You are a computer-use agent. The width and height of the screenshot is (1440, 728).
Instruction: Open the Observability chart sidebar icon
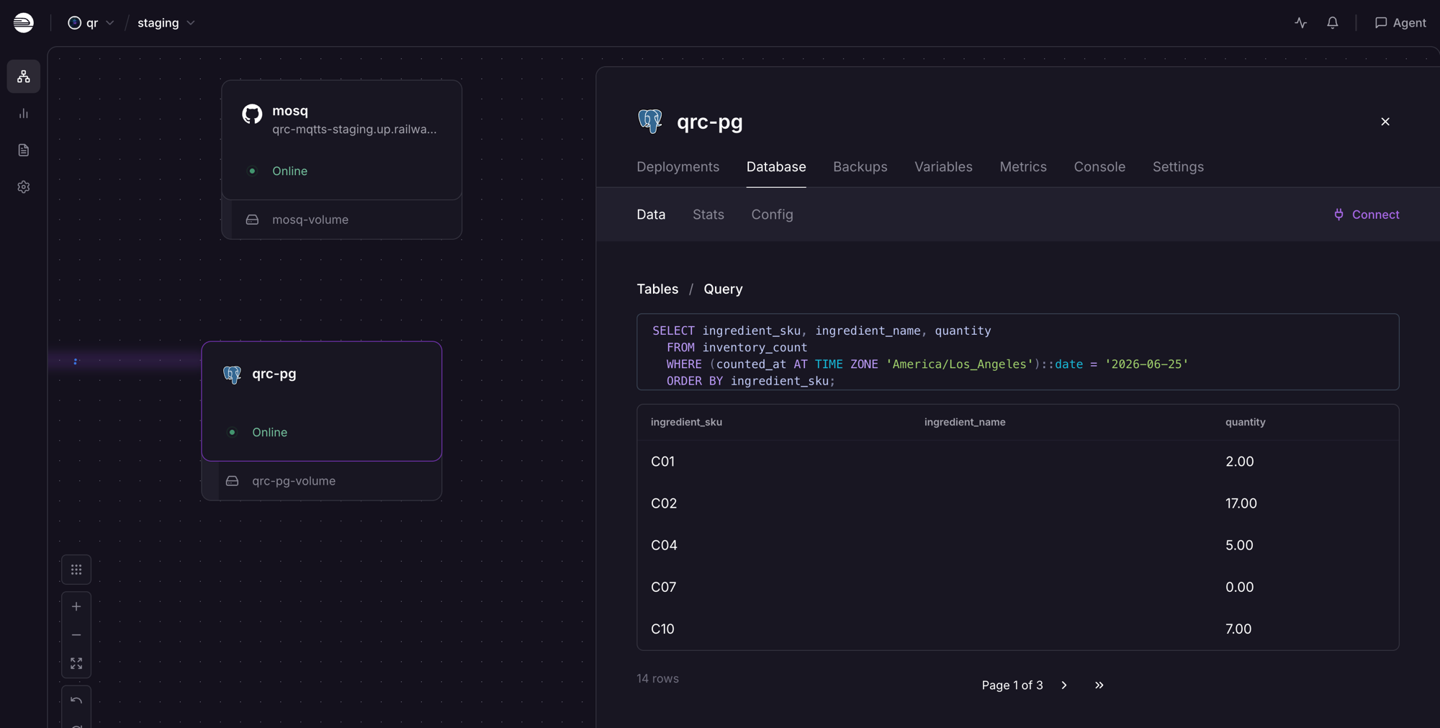[24, 113]
